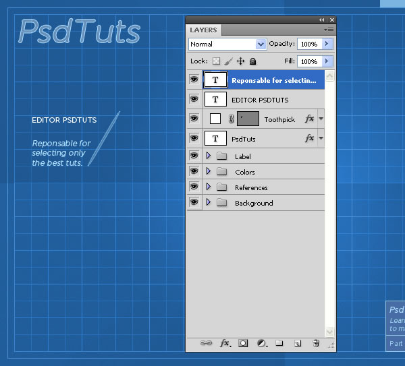Open the Fill slider arrow
Screen dimensions: 405x366
click(327, 61)
